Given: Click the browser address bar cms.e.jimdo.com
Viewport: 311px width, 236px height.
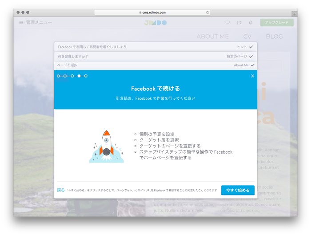Looking at the screenshot, I should pos(152,12).
